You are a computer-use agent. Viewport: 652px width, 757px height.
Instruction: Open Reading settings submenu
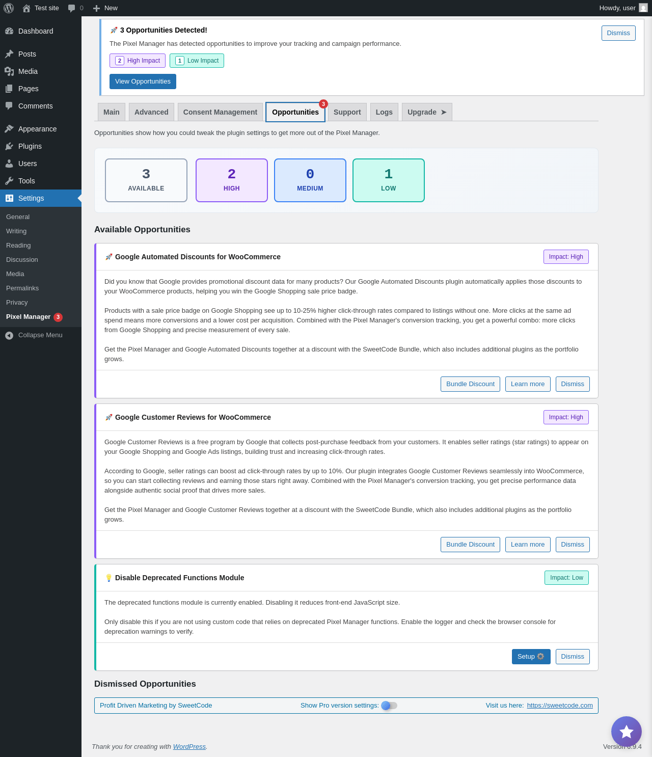tap(18, 246)
